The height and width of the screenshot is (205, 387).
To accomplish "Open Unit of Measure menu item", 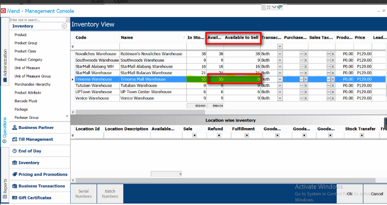I will 27,68.
